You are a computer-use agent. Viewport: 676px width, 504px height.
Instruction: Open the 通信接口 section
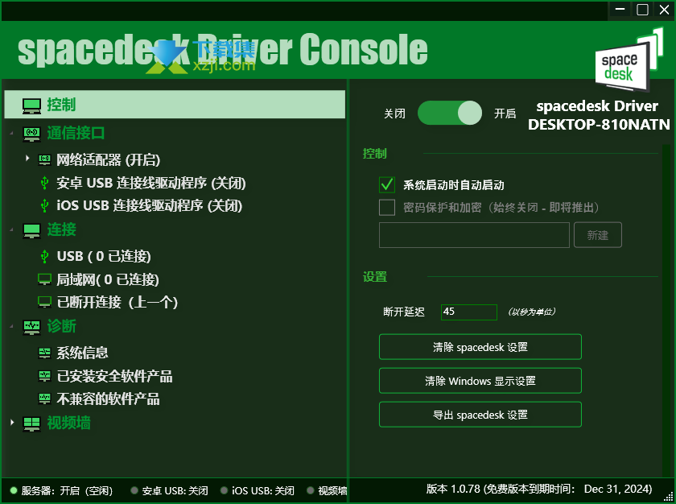pos(76,133)
